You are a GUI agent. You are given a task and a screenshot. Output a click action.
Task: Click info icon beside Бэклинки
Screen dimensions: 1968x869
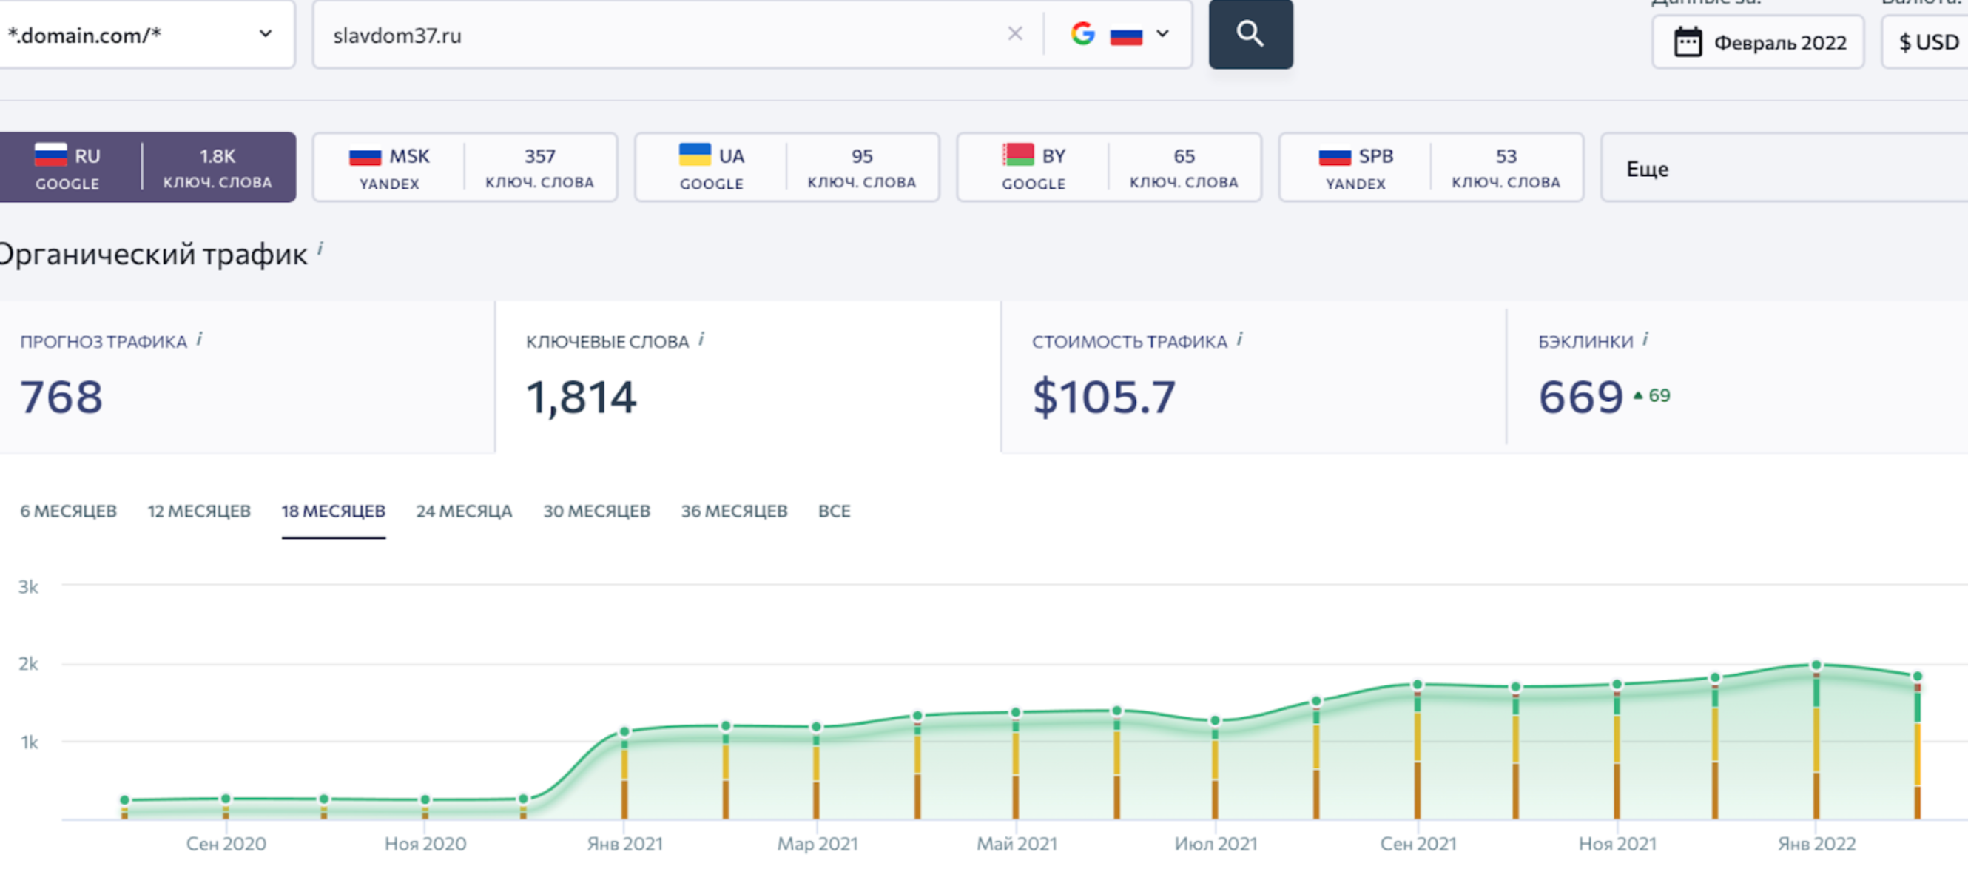coord(1645,338)
